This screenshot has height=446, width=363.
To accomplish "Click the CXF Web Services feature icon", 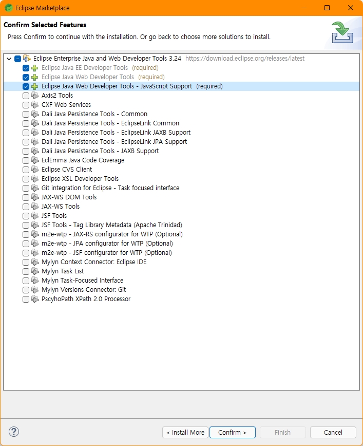I will (x=35, y=105).
